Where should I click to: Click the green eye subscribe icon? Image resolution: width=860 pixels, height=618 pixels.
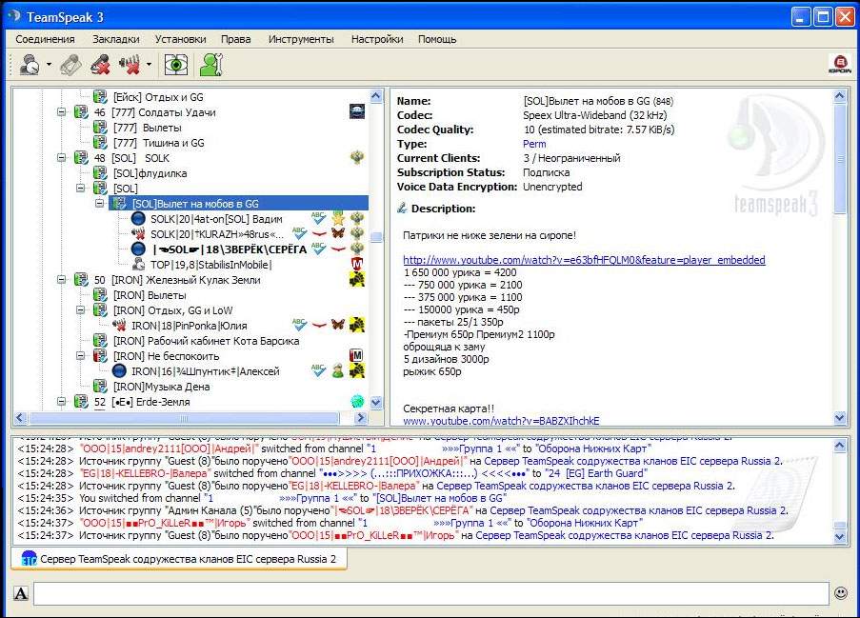[177, 65]
